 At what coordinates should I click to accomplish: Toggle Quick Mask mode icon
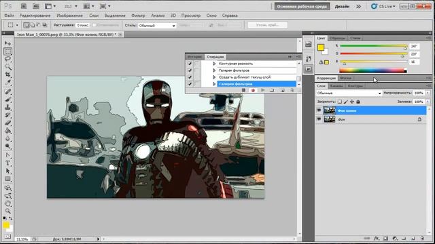[7, 237]
